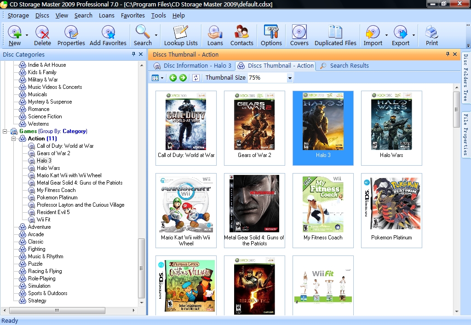Select the Halo Wars cover thumbnail
Image resolution: width=471 pixels, height=325 pixels.
pyautogui.click(x=391, y=128)
